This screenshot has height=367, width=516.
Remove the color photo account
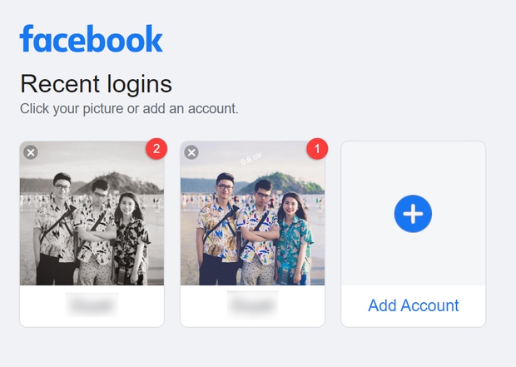click(x=191, y=152)
